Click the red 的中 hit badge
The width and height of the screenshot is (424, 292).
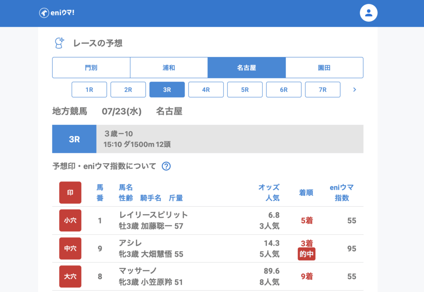(306, 254)
